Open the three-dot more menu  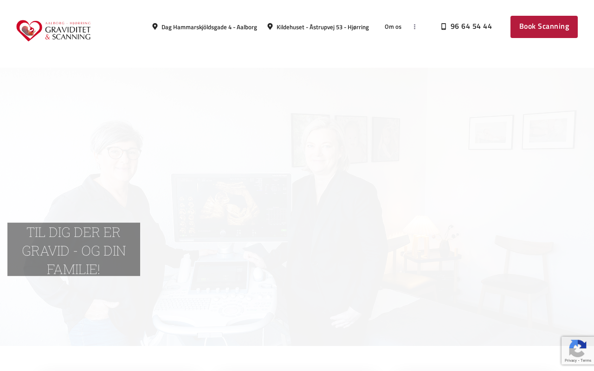click(414, 27)
